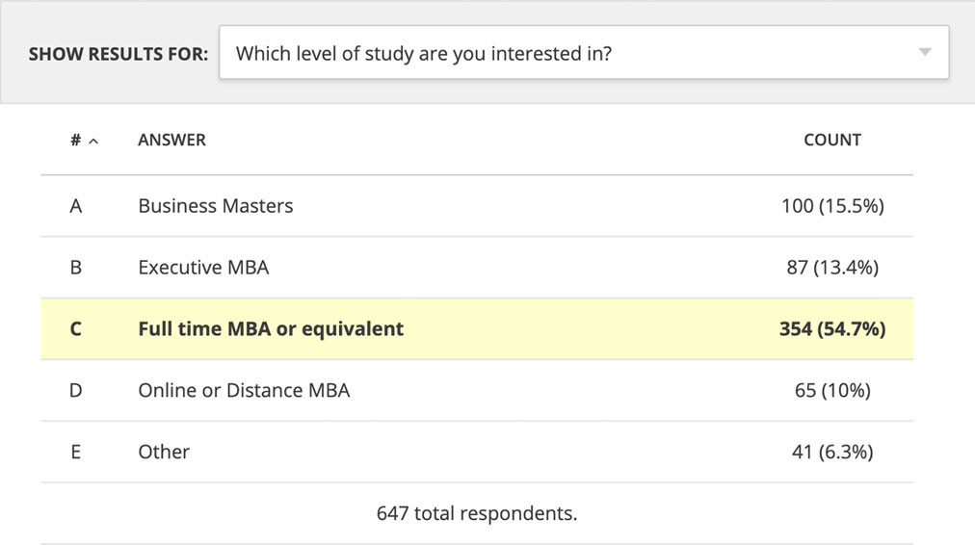Sort by the # column header
The width and height of the screenshot is (975, 545).
[75, 140]
